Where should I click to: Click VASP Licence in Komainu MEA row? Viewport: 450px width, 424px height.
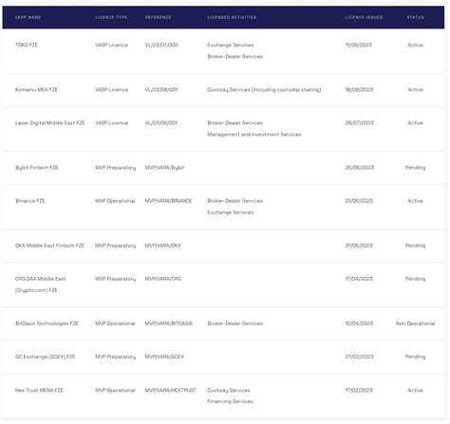click(x=111, y=89)
